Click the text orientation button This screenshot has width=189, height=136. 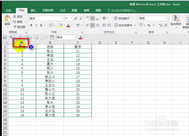click(104, 18)
